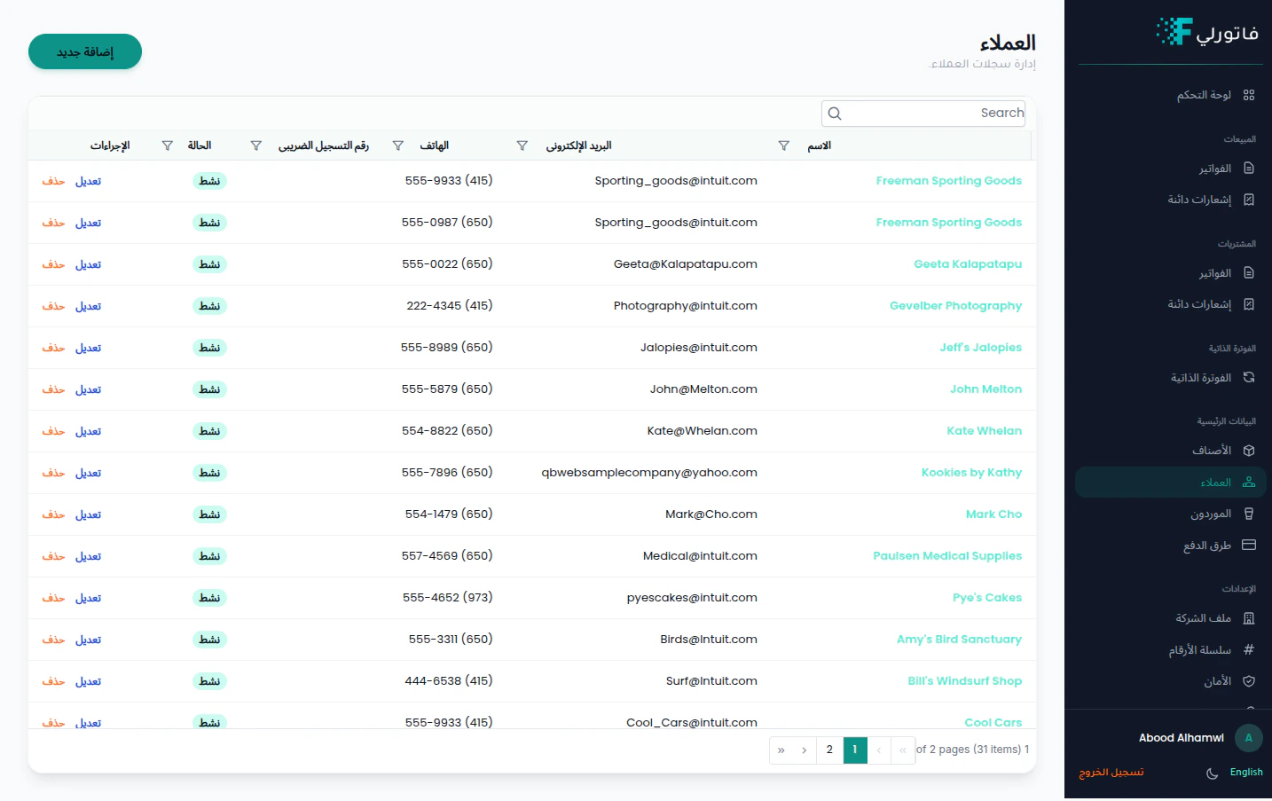The width and height of the screenshot is (1272, 801).
Task: Click حذف for Kate Whelan row
Action: [53, 431]
